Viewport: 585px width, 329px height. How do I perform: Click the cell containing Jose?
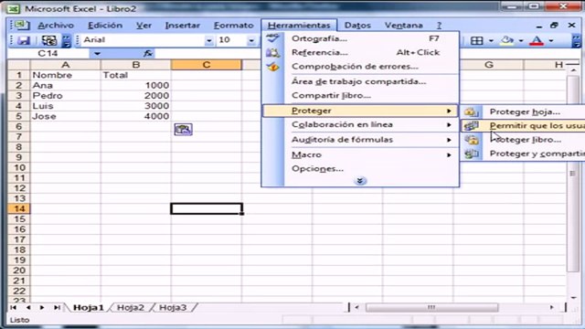(66, 116)
